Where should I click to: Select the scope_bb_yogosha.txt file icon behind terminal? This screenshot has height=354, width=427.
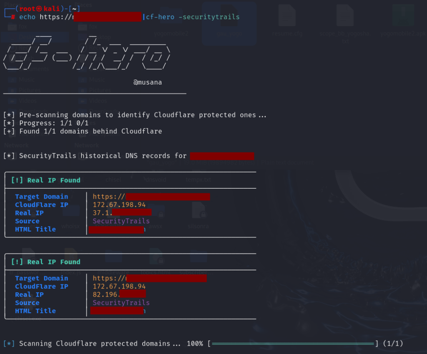click(x=345, y=16)
